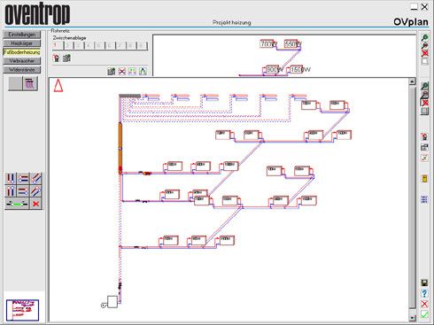Save the project with the floppy disk icon

(424, 282)
